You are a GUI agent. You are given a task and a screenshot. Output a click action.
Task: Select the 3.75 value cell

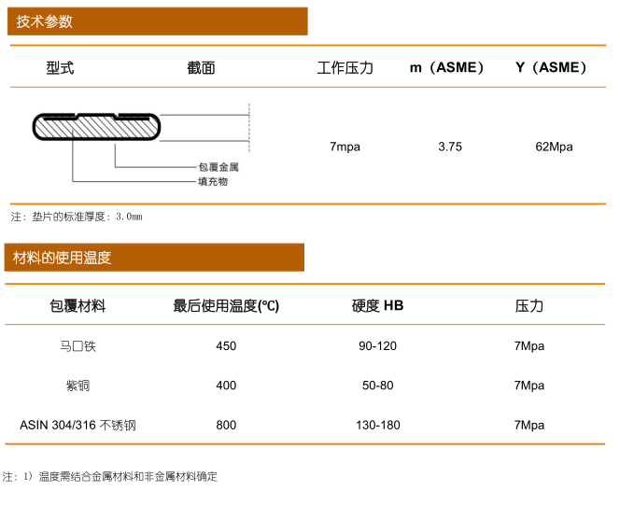[x=450, y=147]
